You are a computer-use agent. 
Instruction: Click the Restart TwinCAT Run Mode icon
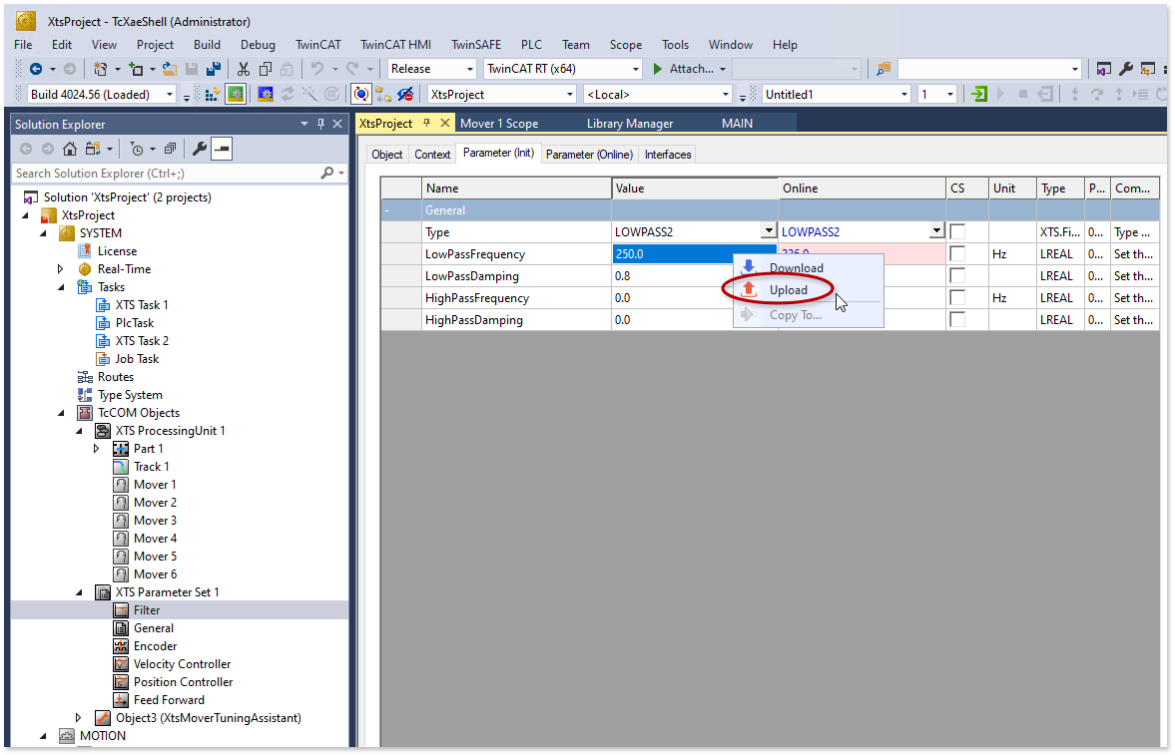(x=236, y=95)
